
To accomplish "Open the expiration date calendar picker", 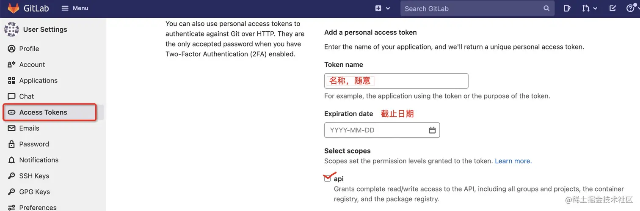I will point(432,130).
